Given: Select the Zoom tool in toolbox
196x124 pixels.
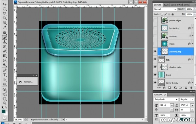Looking at the screenshot, I should pos(5,103).
